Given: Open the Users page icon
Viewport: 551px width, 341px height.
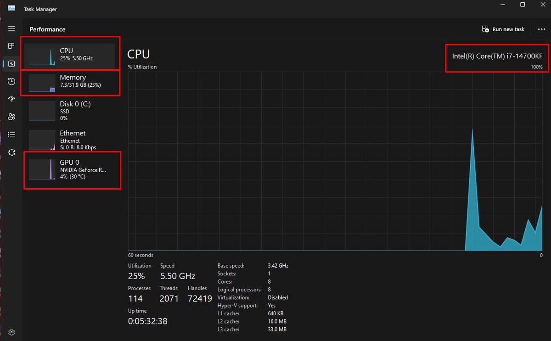Looking at the screenshot, I should pyautogui.click(x=11, y=117).
